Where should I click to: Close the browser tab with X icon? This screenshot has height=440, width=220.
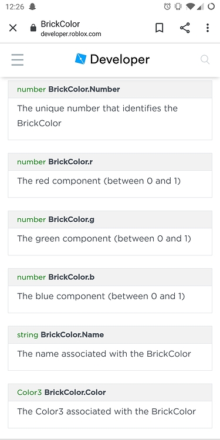click(13, 28)
